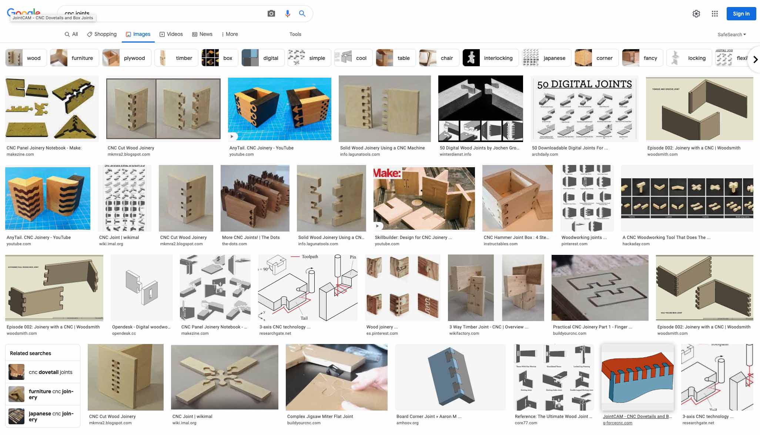
Task: Open the settings gear icon
Action: click(x=696, y=14)
